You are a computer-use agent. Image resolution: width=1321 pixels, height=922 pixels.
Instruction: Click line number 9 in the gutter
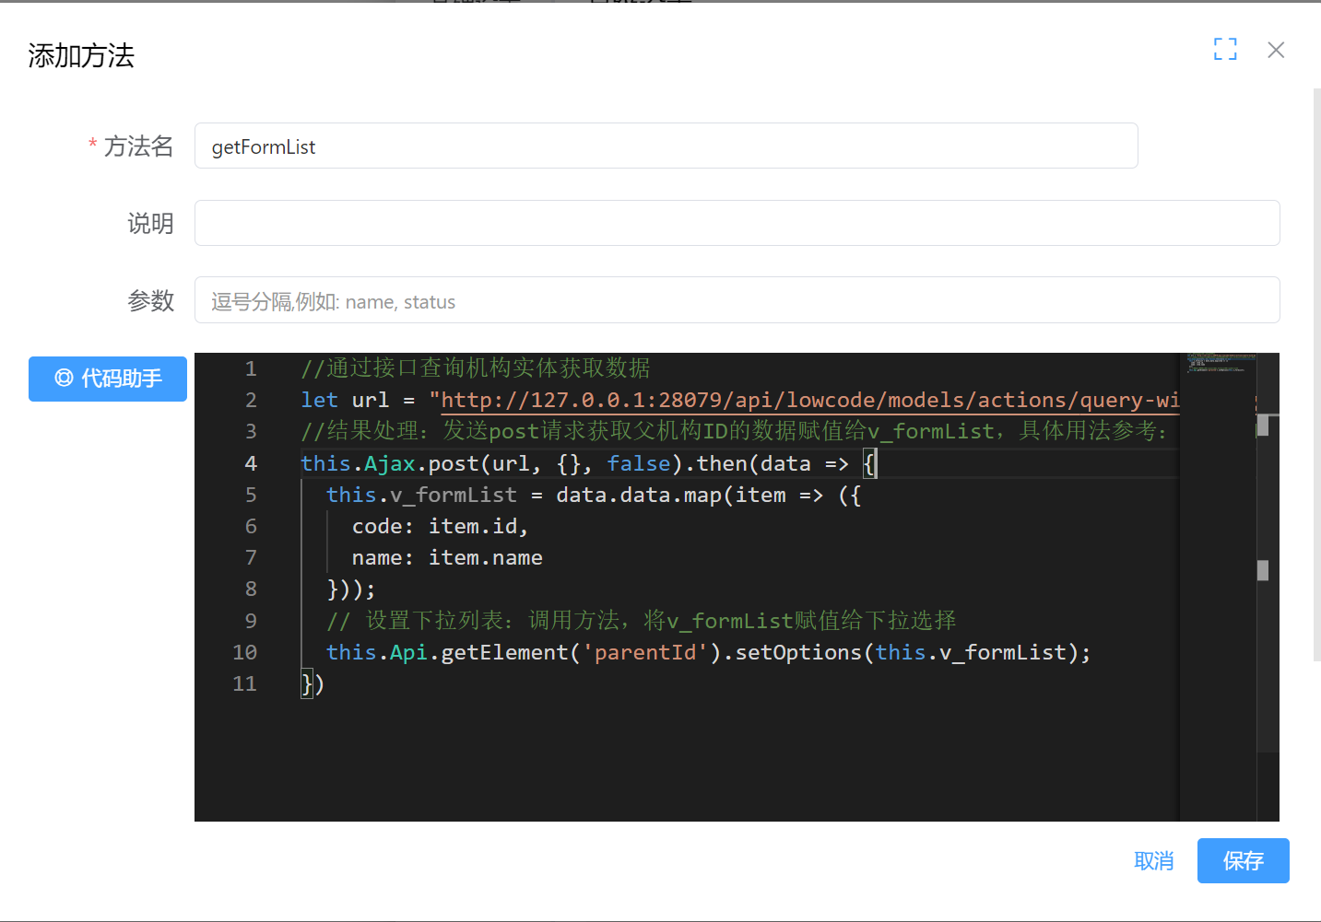click(x=251, y=621)
